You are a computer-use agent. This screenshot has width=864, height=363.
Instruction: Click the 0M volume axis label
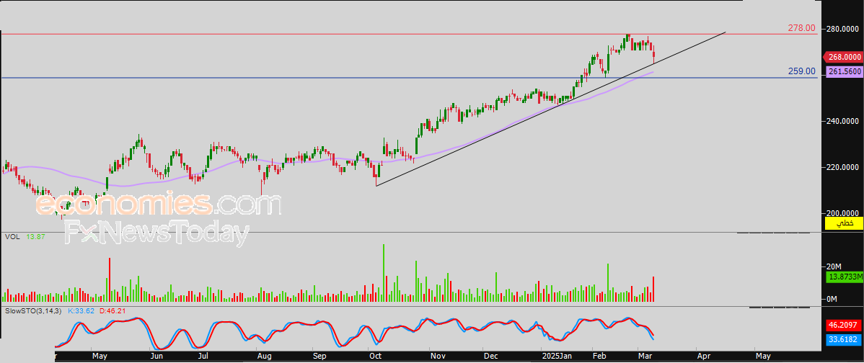coord(832,299)
